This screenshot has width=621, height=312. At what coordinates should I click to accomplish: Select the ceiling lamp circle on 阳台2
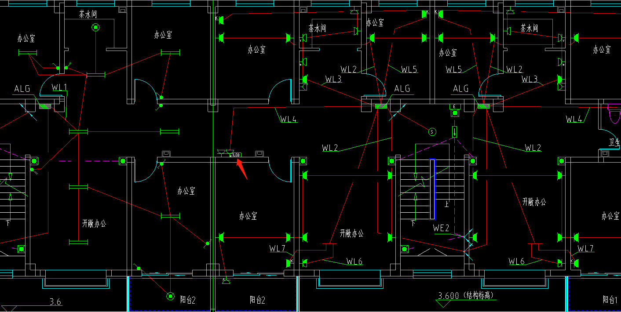click(x=170, y=297)
